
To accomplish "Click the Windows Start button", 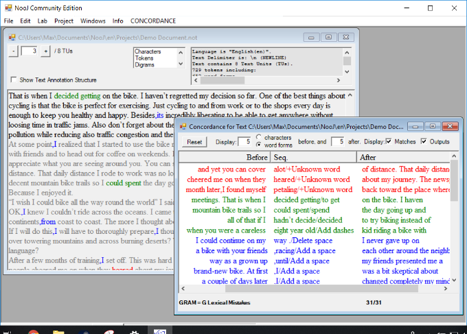I will 8,332.
